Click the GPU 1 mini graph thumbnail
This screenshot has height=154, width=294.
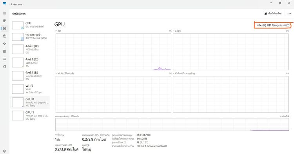point(18,116)
